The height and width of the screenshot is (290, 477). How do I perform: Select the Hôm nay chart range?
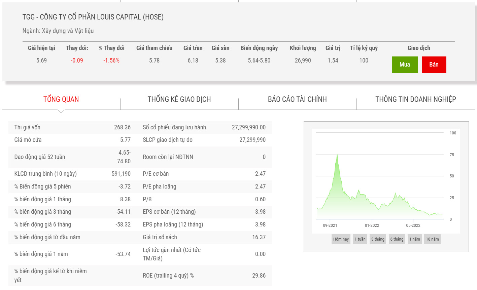pyautogui.click(x=341, y=239)
